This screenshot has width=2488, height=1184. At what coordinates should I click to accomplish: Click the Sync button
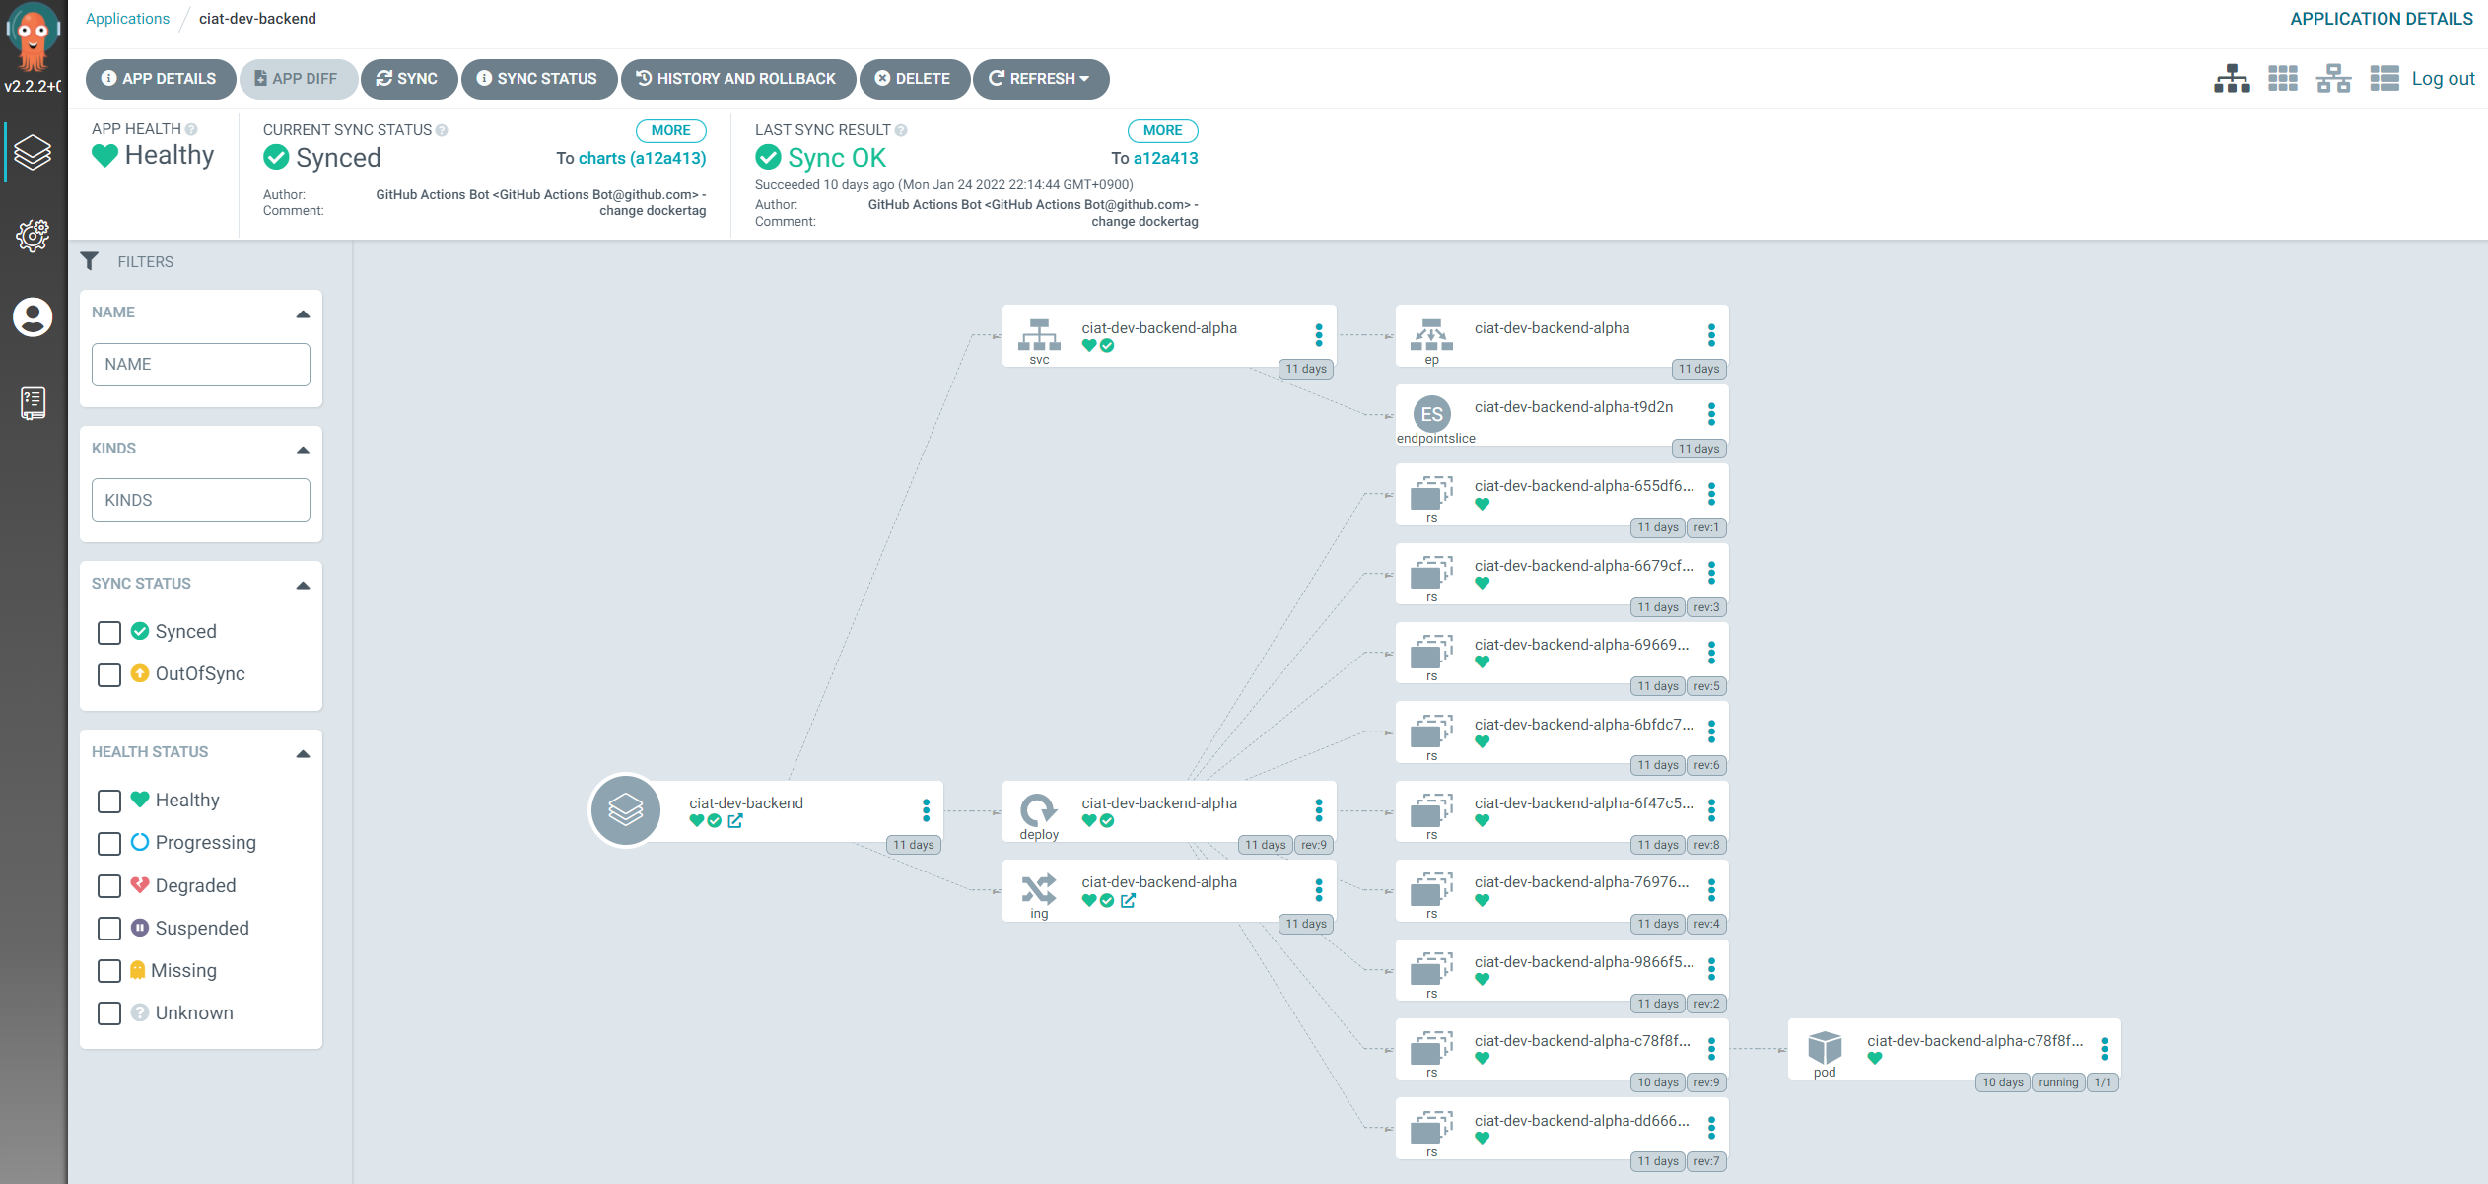tap(408, 79)
